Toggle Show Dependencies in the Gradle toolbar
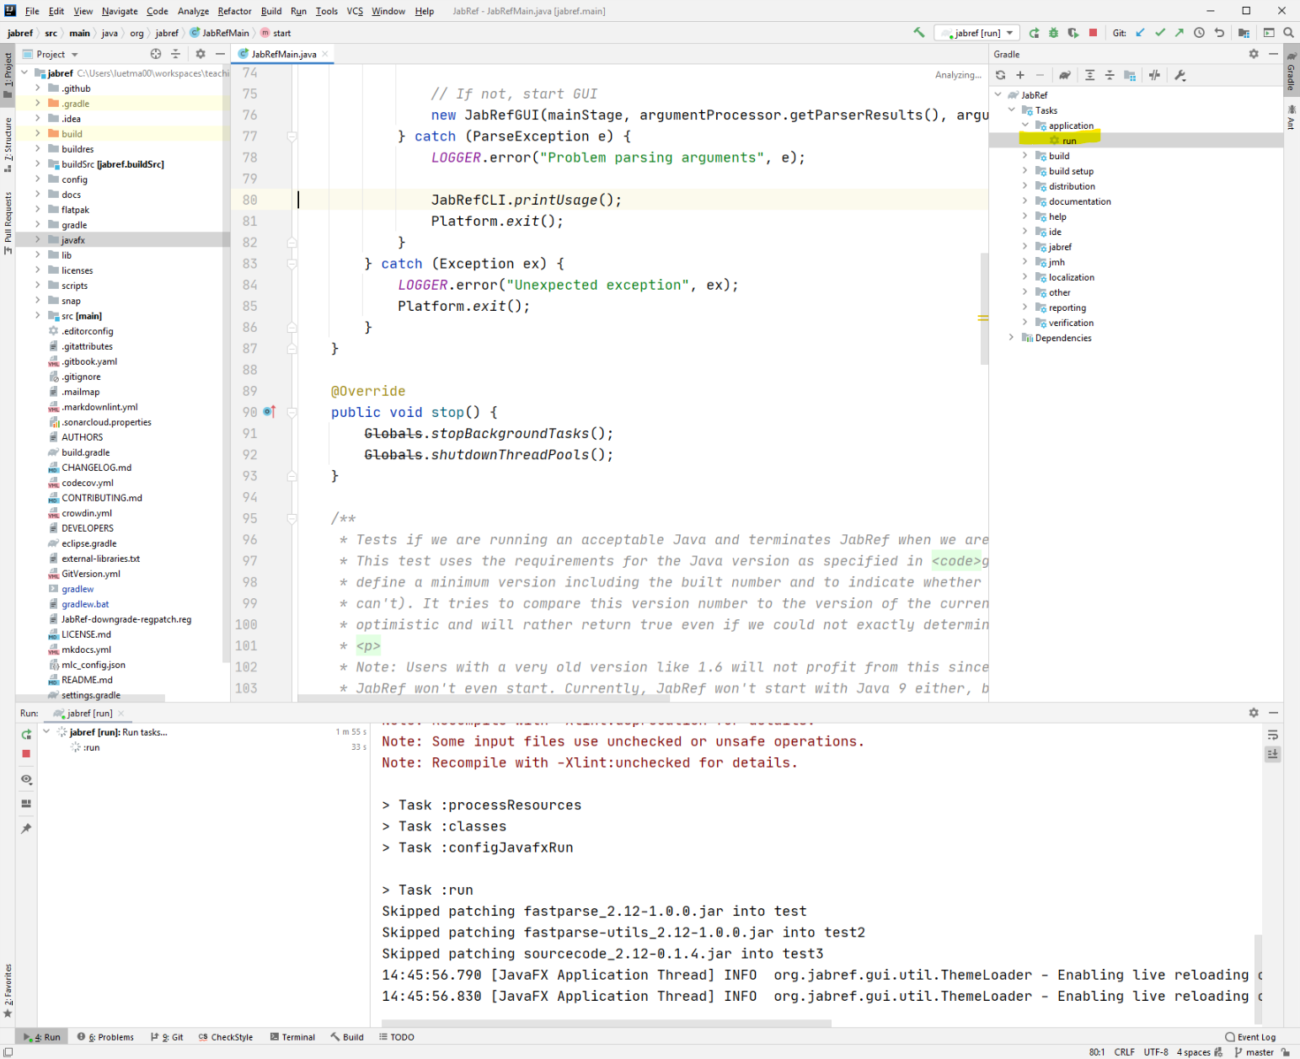The width and height of the screenshot is (1300, 1059). 1130,75
